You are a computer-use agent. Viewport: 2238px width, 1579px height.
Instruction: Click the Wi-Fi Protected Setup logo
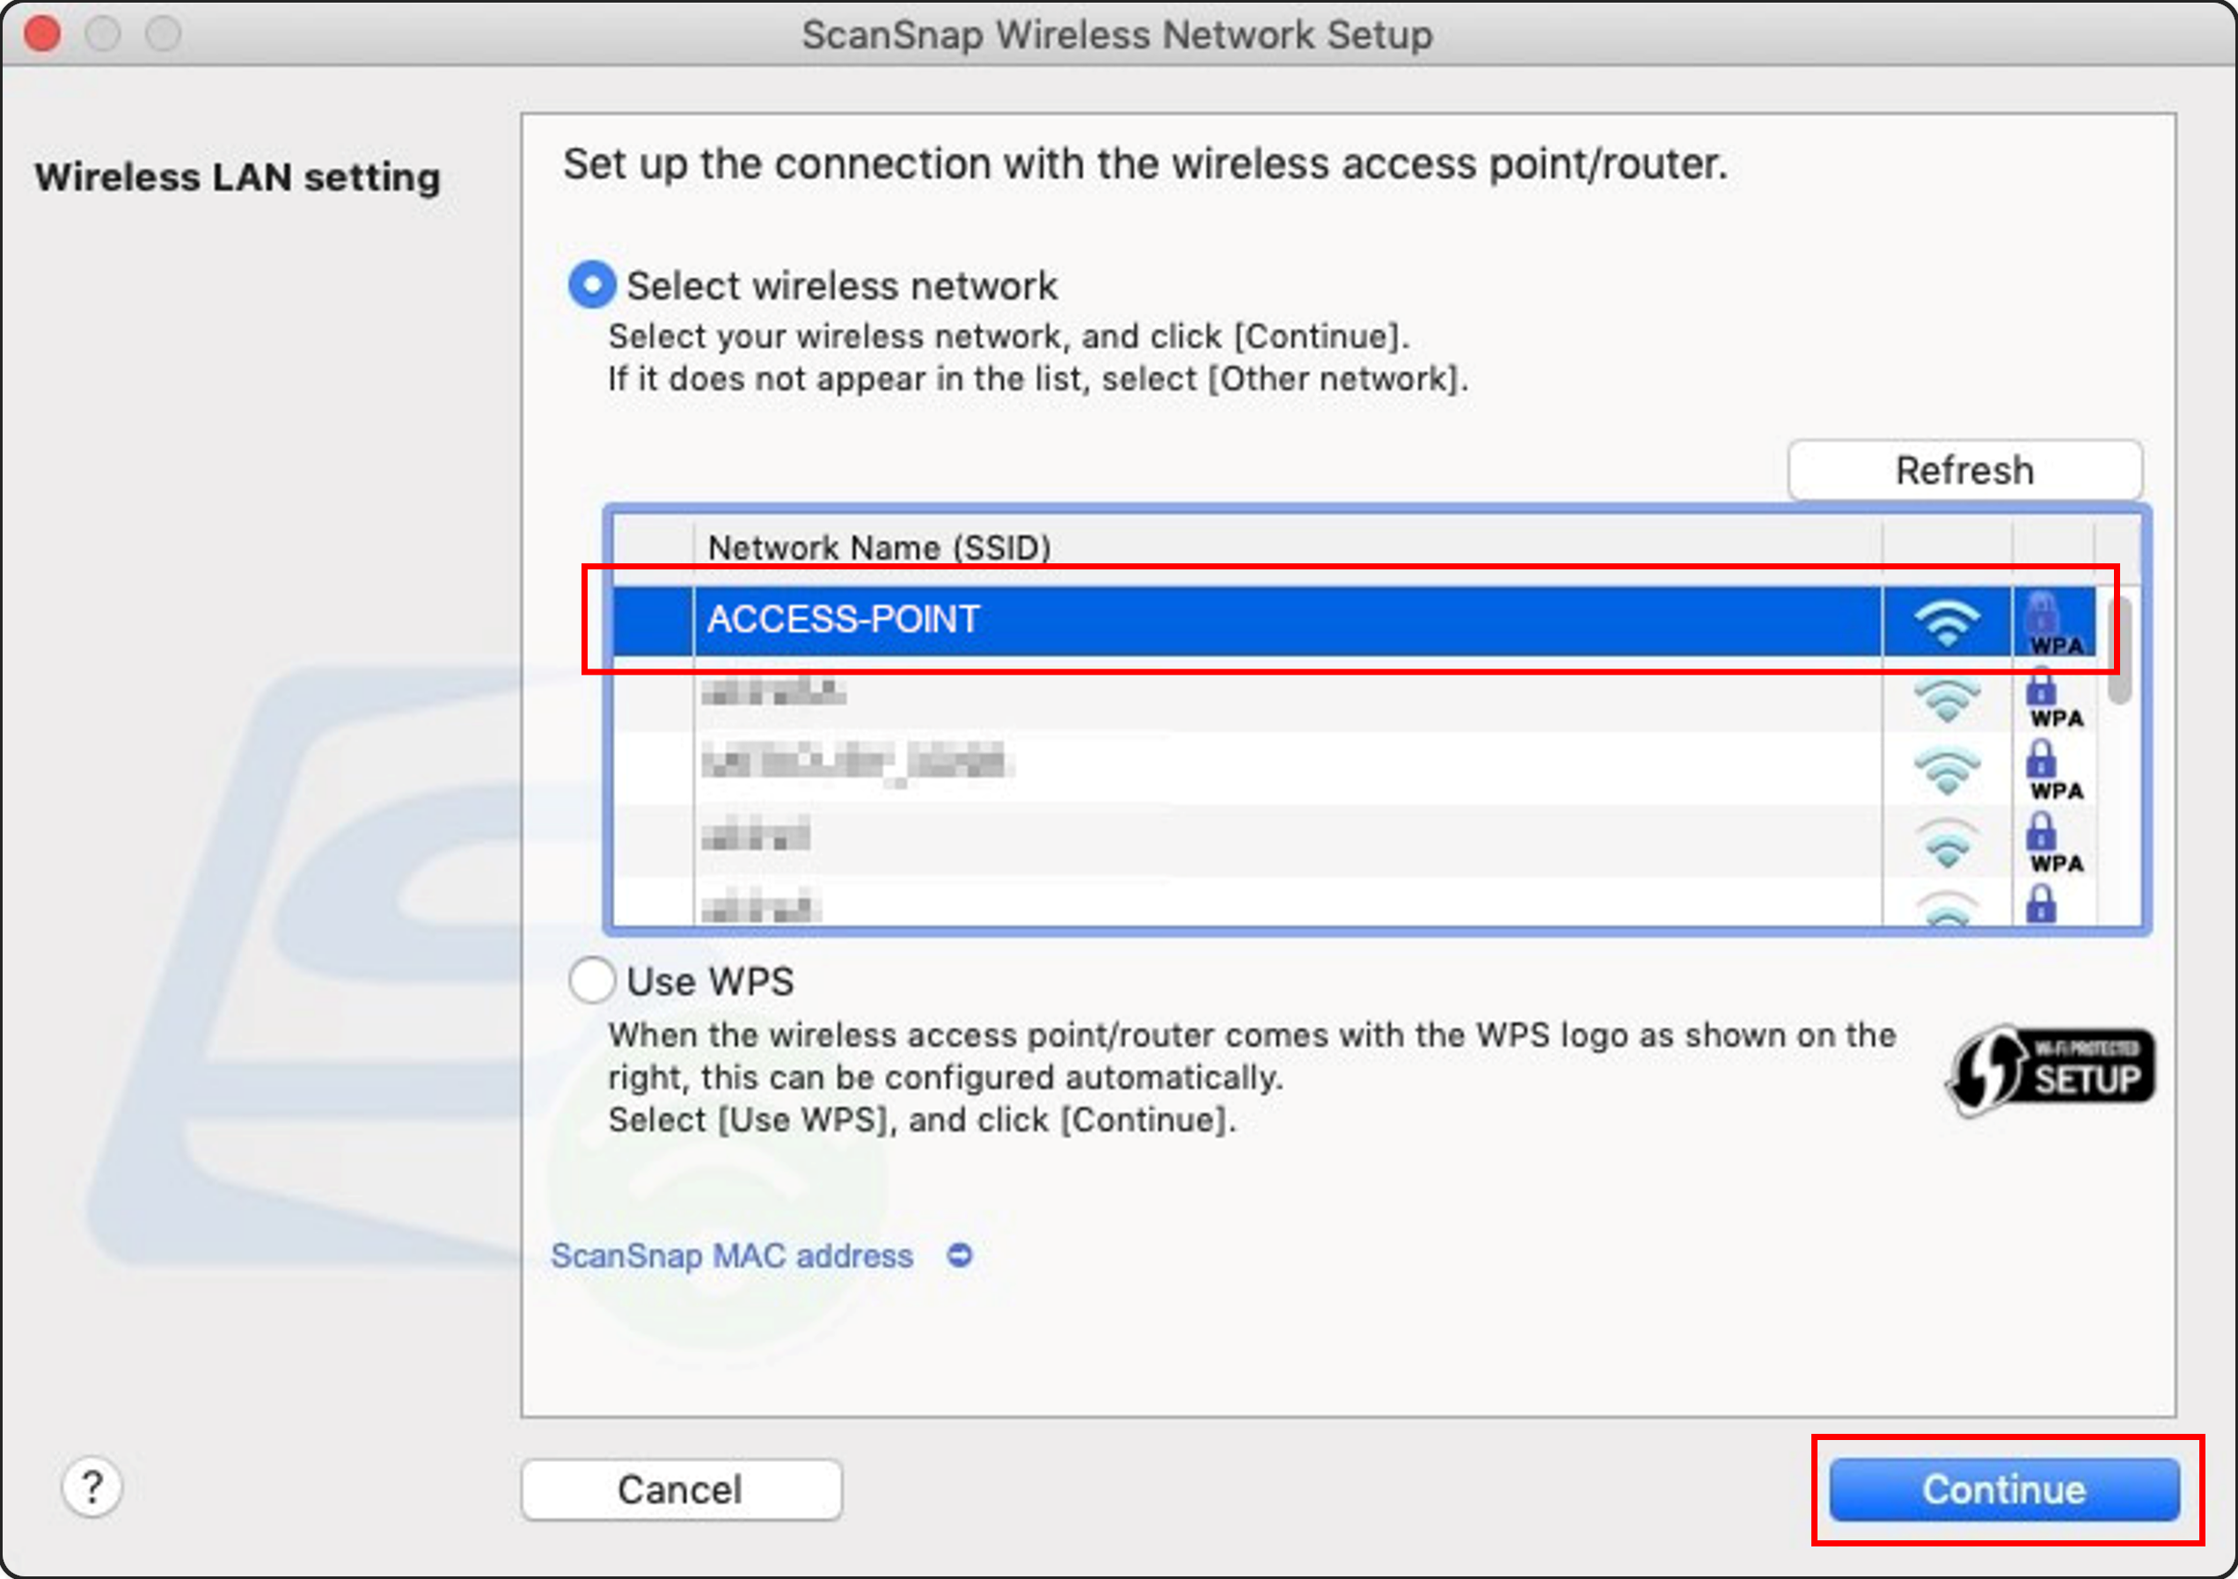(2051, 1071)
